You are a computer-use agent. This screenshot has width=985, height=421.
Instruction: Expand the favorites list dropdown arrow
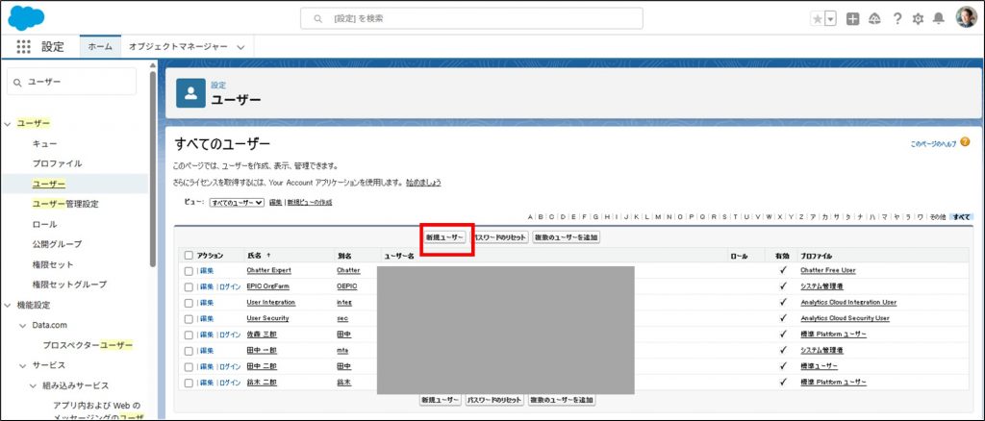click(x=830, y=19)
